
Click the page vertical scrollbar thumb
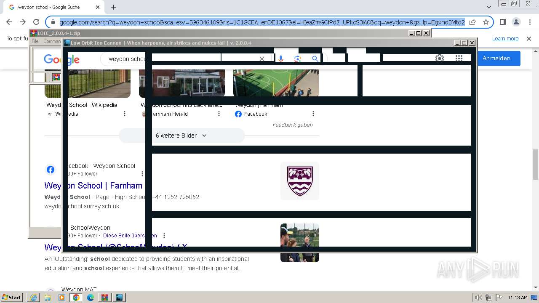(x=536, y=165)
